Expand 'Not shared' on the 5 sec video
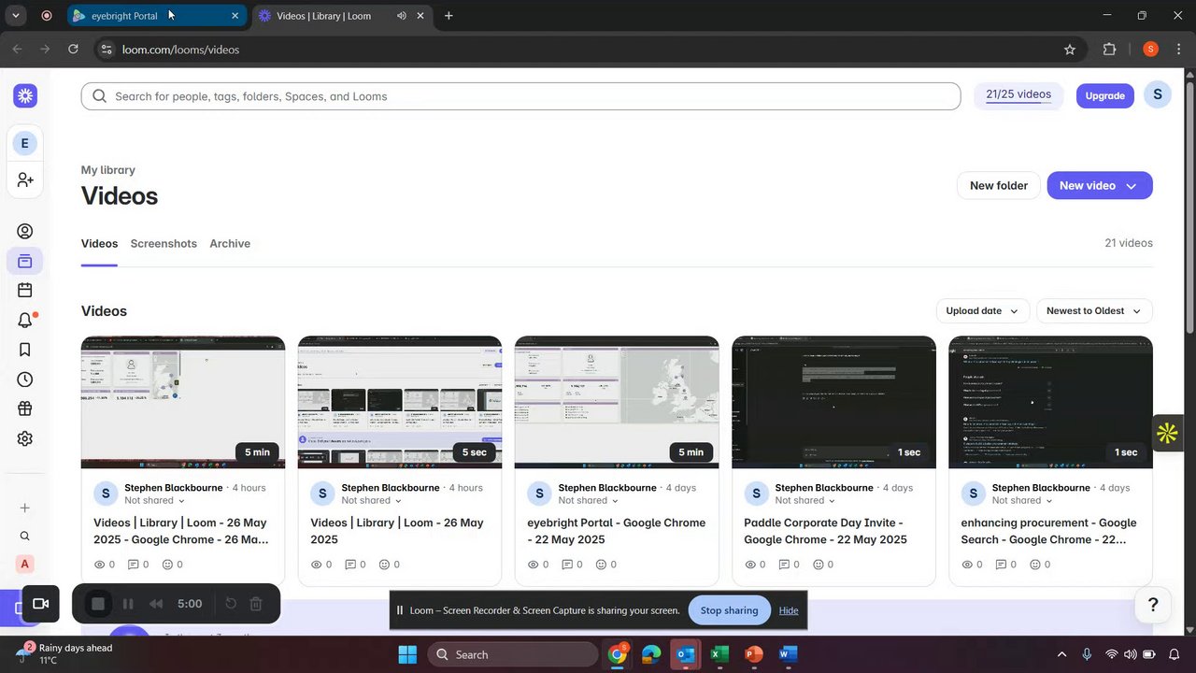The height and width of the screenshot is (673, 1196). coord(371,501)
